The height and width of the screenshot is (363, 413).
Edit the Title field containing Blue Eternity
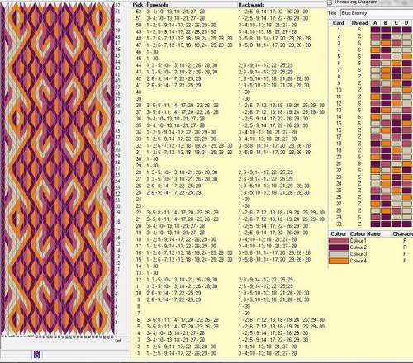(x=377, y=13)
